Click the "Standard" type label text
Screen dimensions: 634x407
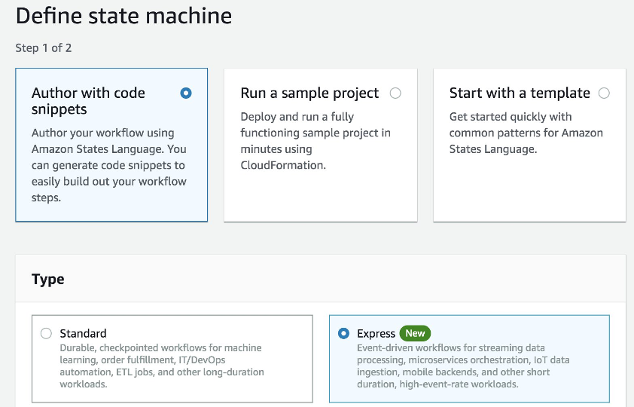point(83,333)
